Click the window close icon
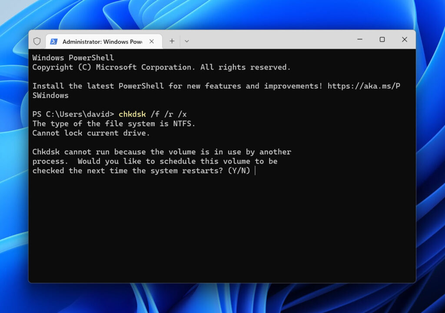This screenshot has height=313, width=445. click(x=405, y=39)
